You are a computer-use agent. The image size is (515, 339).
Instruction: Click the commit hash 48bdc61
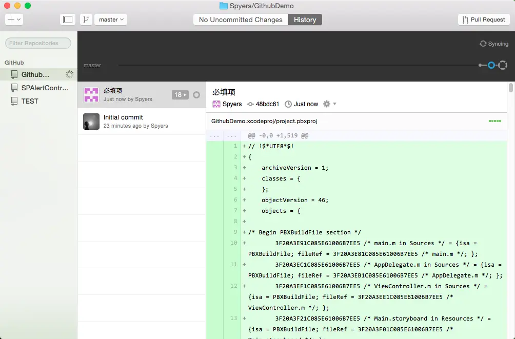[x=267, y=104]
